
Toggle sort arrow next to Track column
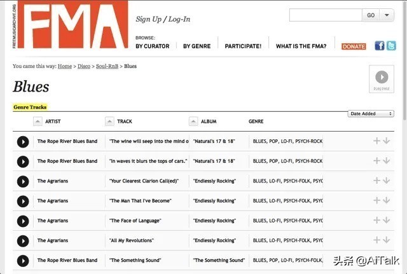[109, 121]
